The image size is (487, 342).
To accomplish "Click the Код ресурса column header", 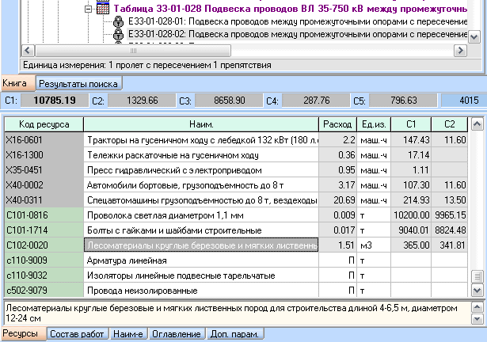I will click(x=44, y=124).
